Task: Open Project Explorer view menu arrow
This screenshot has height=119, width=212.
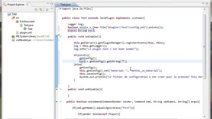Action: pos(52,9)
